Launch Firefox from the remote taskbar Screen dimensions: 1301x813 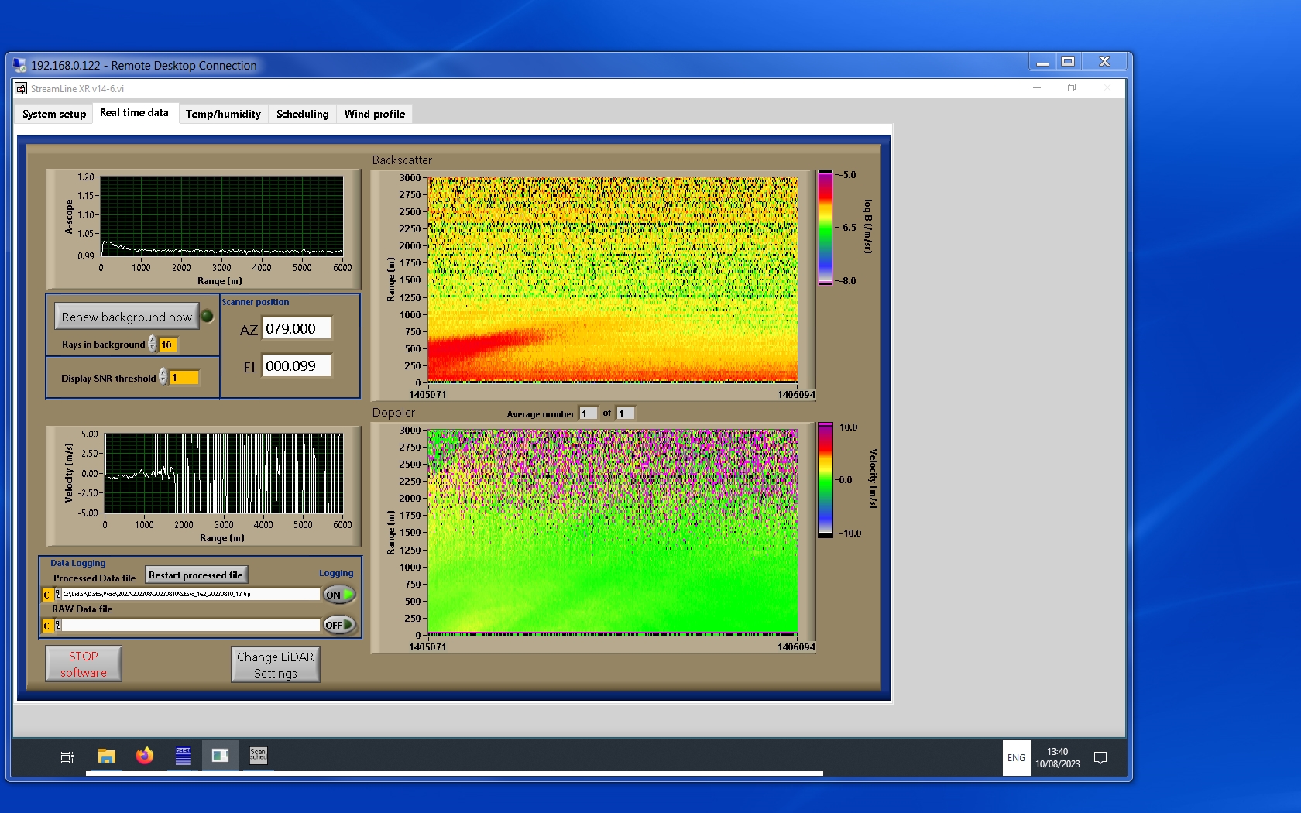(145, 756)
